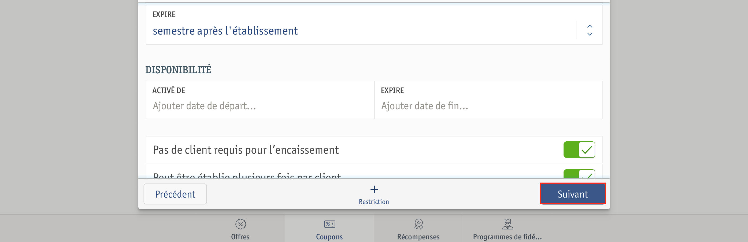Open the Activé de start date picker
The height and width of the screenshot is (242, 748).
[260, 100]
